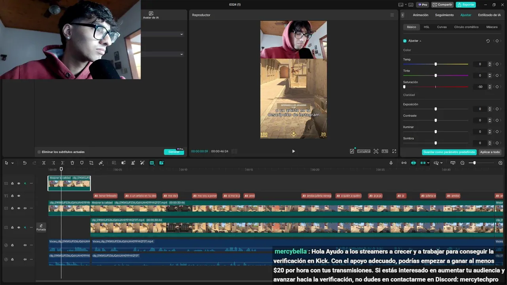Switch to the Estilizado de IA tab
This screenshot has height=285, width=507.
click(489, 15)
